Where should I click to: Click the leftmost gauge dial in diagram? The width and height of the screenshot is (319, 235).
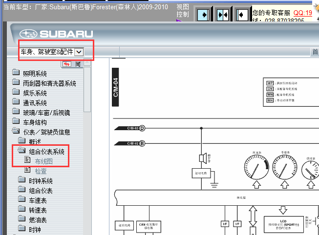click(256, 167)
